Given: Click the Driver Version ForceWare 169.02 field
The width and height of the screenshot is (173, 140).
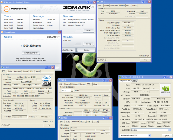Looking at the screenshot, I should tap(151, 119).
